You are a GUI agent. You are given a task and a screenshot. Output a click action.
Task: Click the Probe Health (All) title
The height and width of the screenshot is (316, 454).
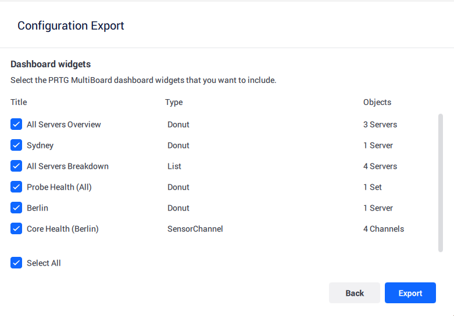[59, 187]
